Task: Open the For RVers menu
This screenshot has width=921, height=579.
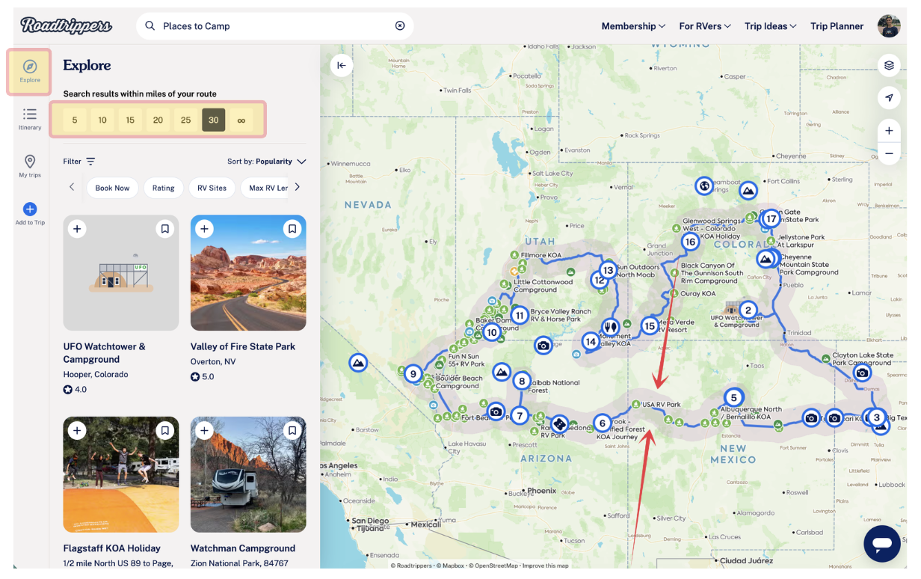Action: pyautogui.click(x=703, y=25)
